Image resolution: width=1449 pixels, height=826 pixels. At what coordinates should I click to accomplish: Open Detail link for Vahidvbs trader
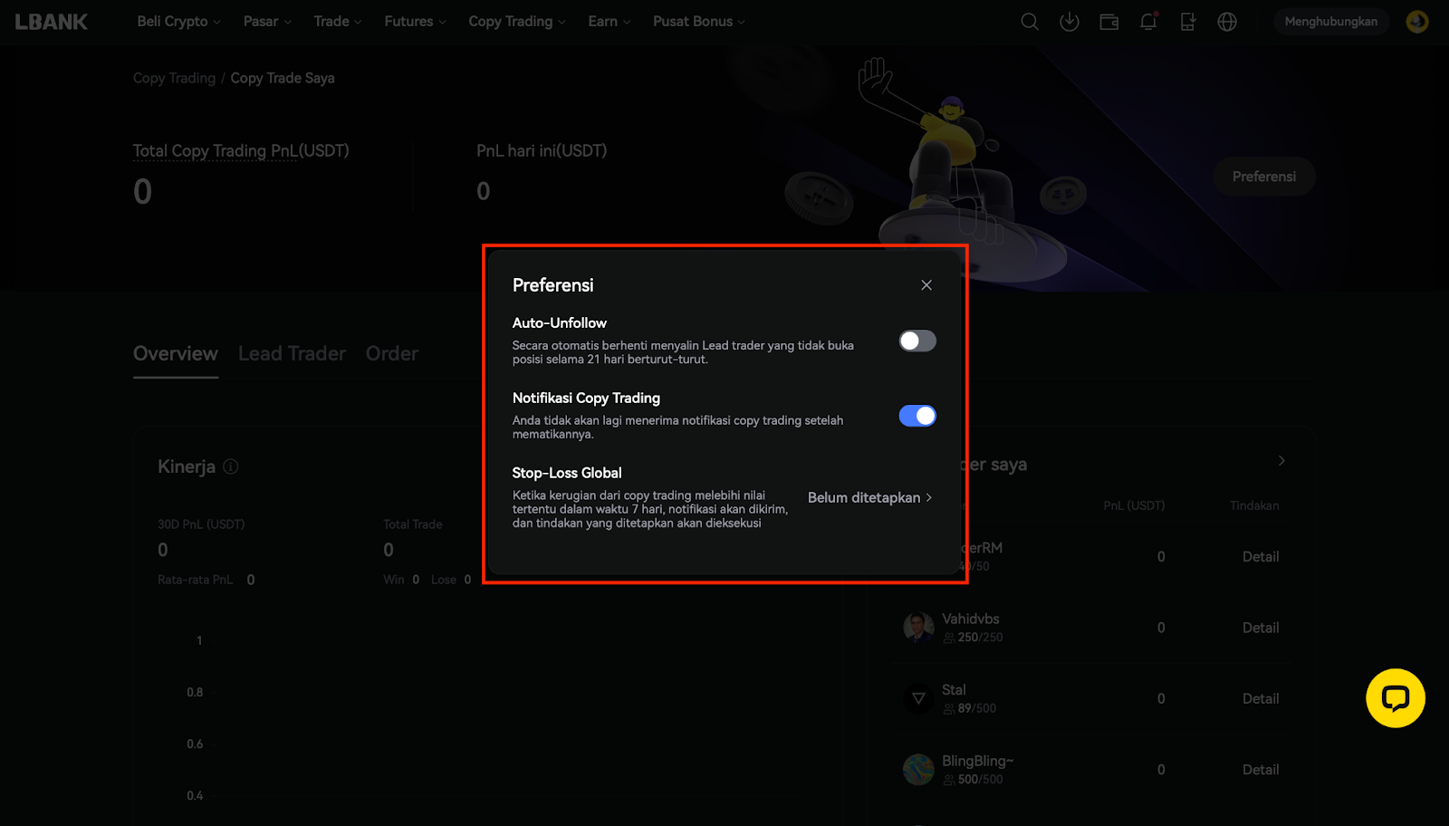point(1260,628)
